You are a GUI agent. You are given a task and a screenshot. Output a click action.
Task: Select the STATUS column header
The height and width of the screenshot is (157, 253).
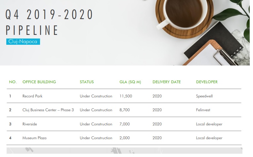pyautogui.click(x=87, y=82)
